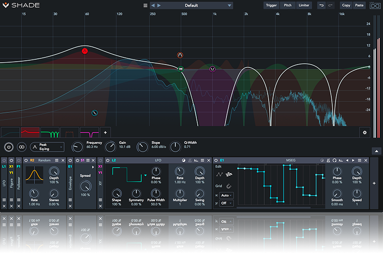Select the MSEG step edit mode icon

229,175
